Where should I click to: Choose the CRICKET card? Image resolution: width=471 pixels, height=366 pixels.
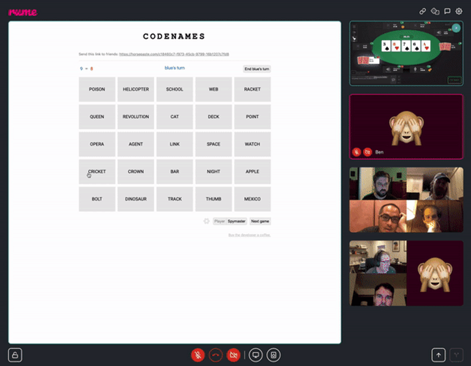[97, 172]
